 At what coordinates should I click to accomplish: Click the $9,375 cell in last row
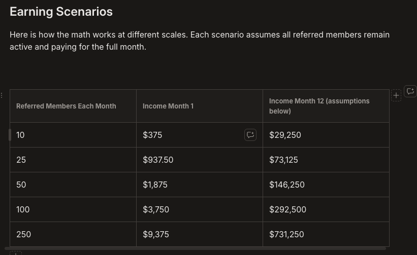click(200, 234)
